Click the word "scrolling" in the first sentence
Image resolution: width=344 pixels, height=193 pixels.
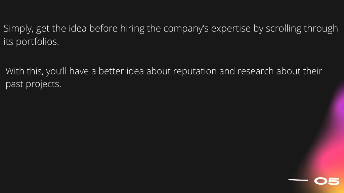284,29
